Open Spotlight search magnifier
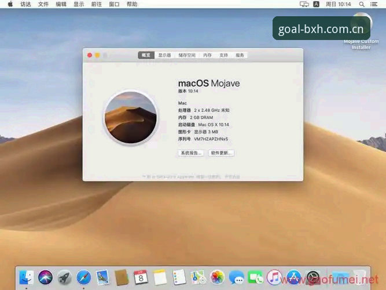The image size is (386, 290). pyautogui.click(x=362, y=4)
